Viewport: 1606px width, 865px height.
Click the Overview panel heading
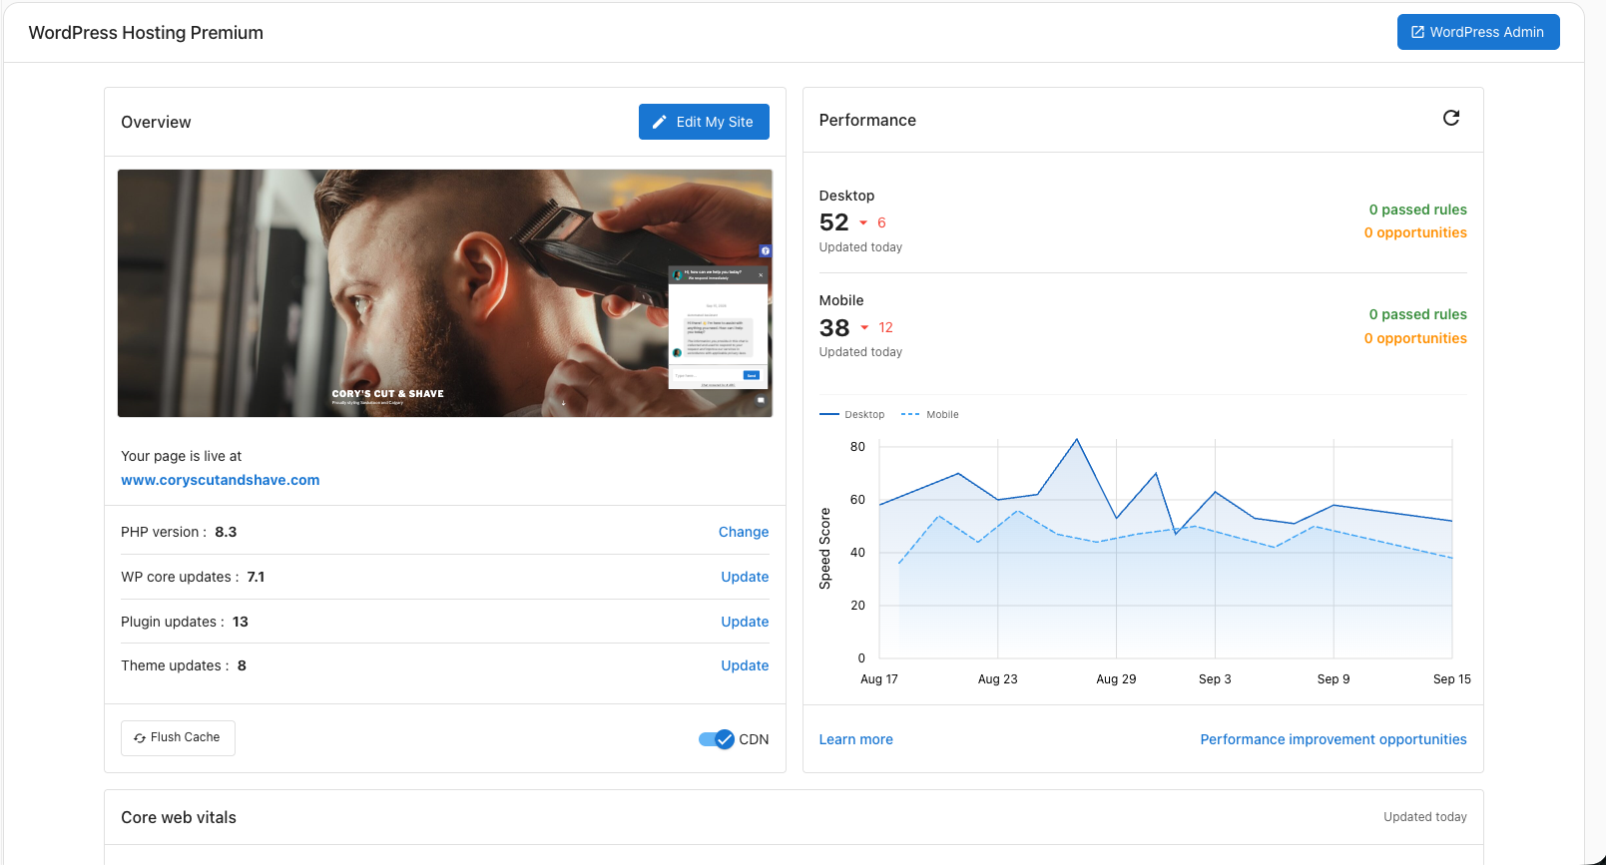tap(156, 122)
